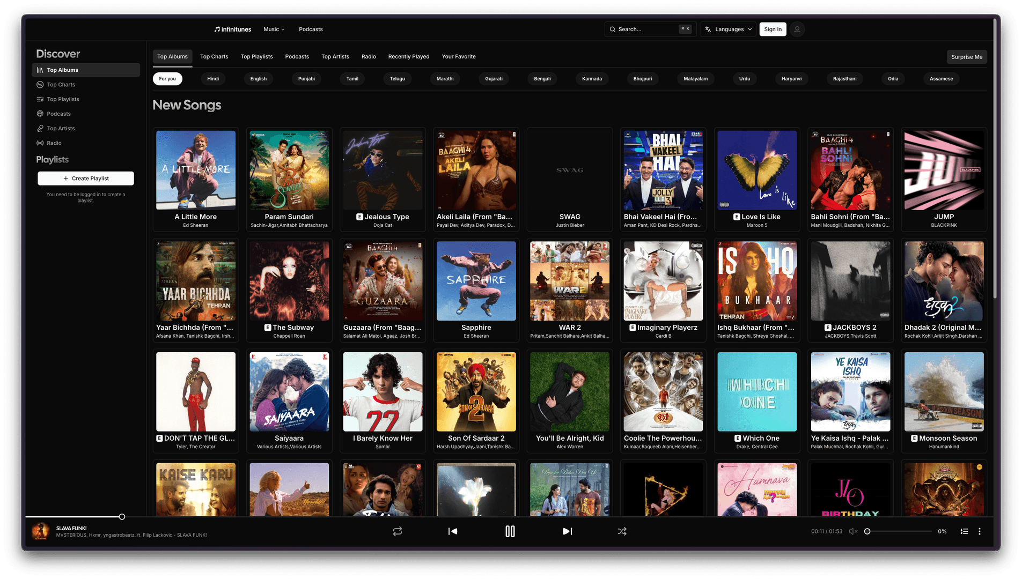Image resolution: width=1022 pixels, height=579 pixels.
Task: Seek using the song progress bar handle
Action: coord(122,517)
